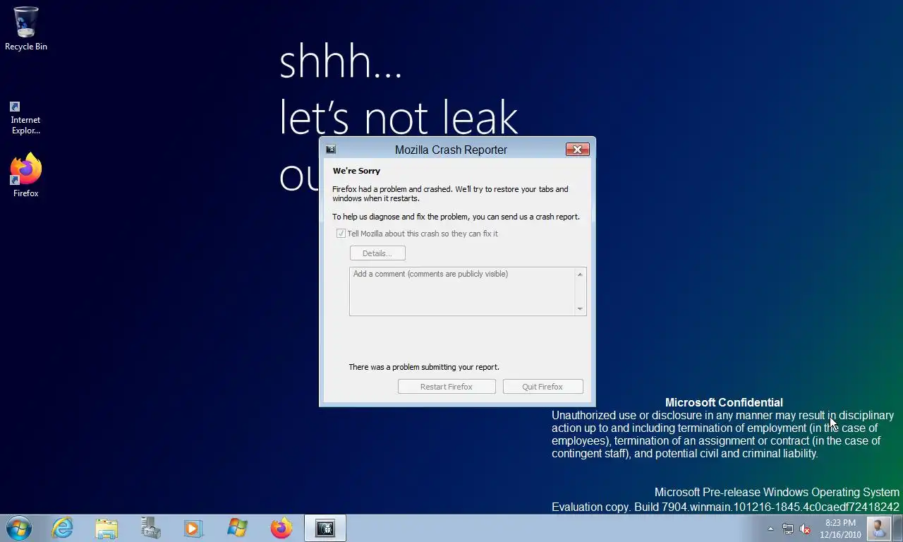Click the problem submitting your report message

click(x=424, y=367)
